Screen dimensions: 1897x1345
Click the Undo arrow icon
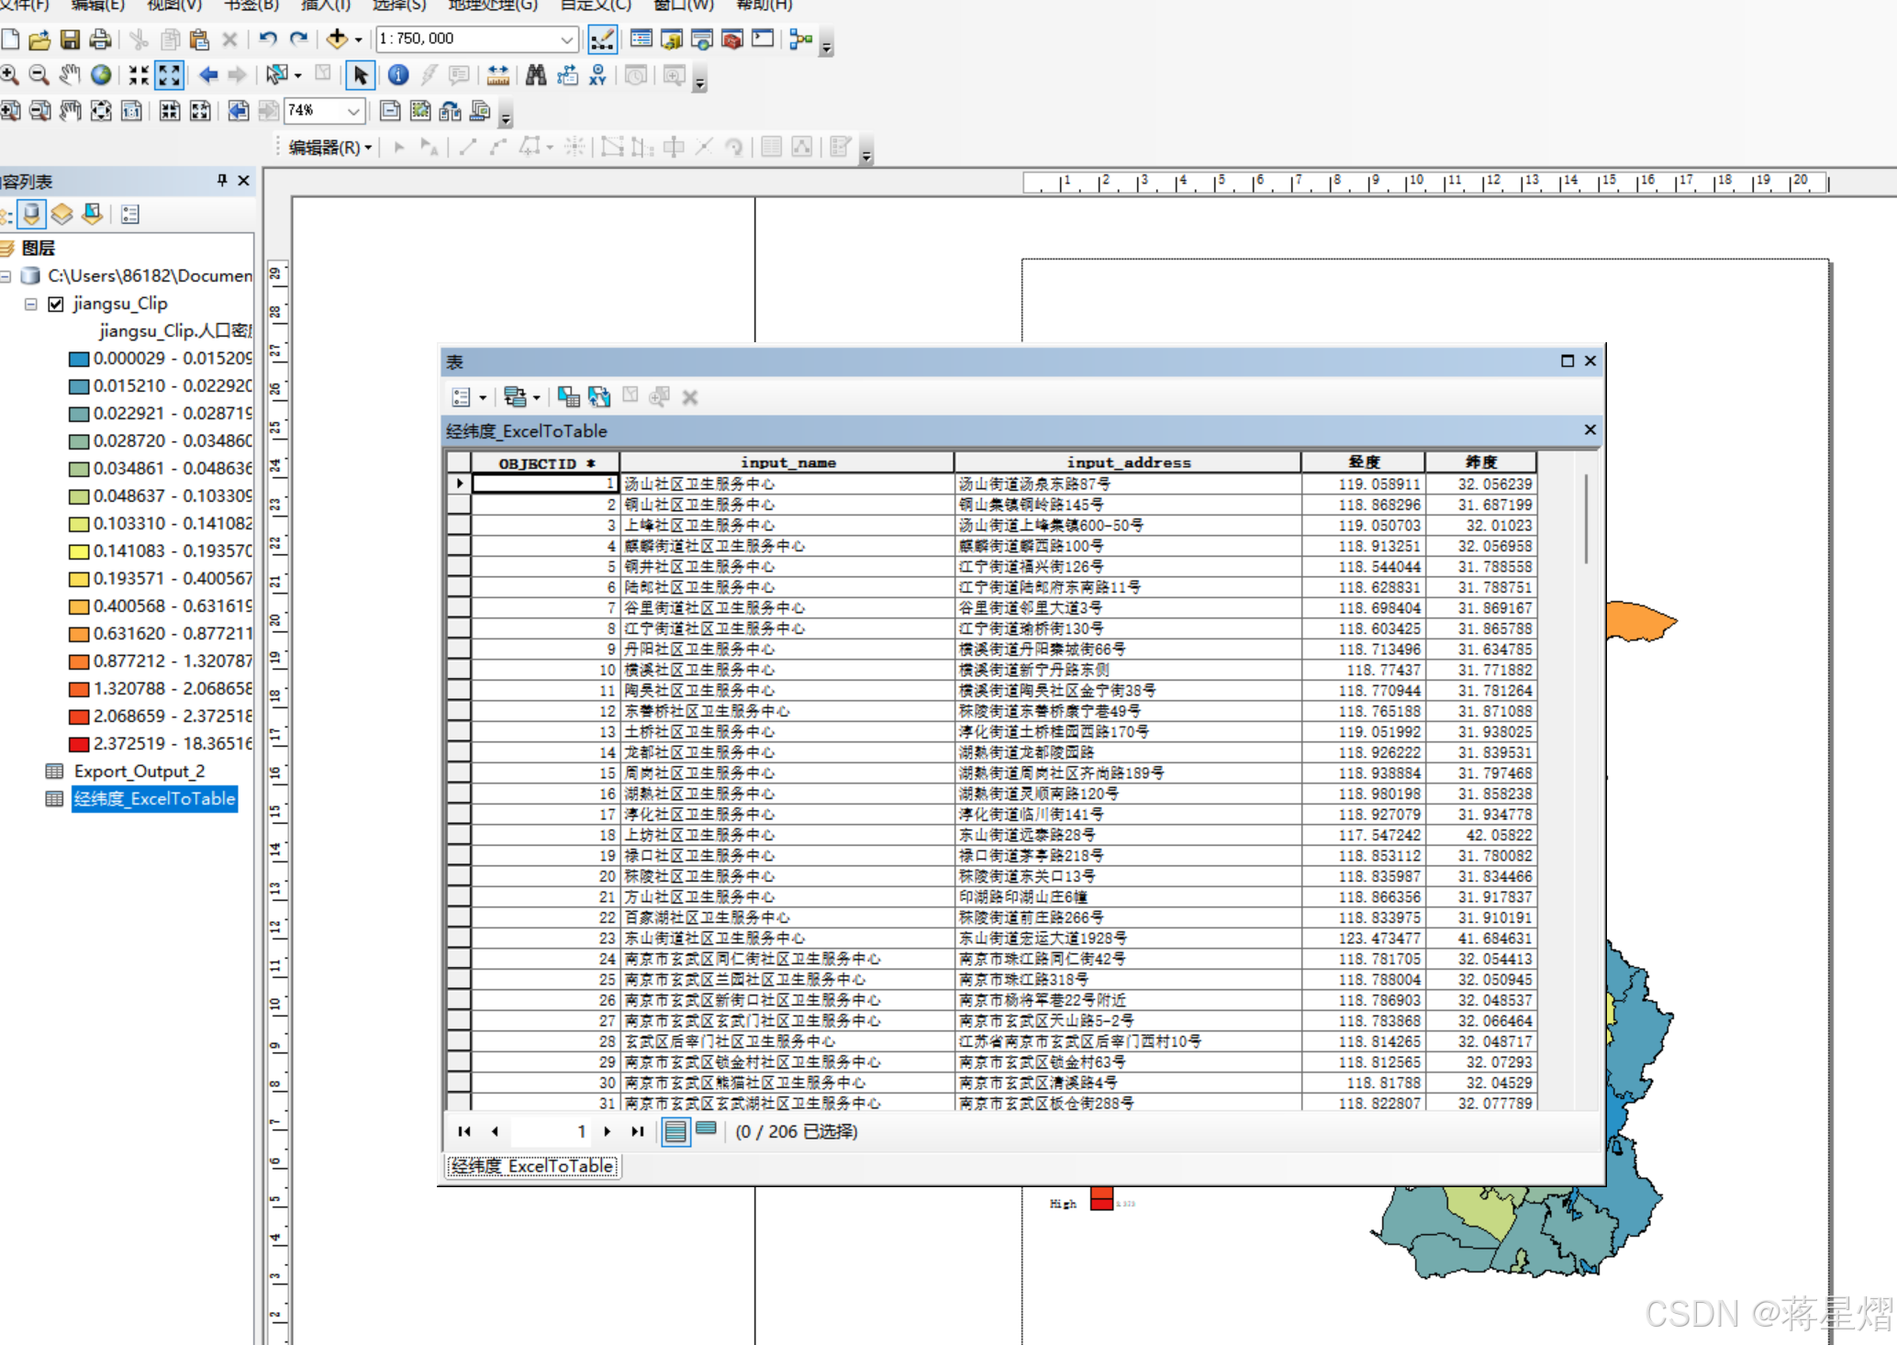(x=267, y=39)
